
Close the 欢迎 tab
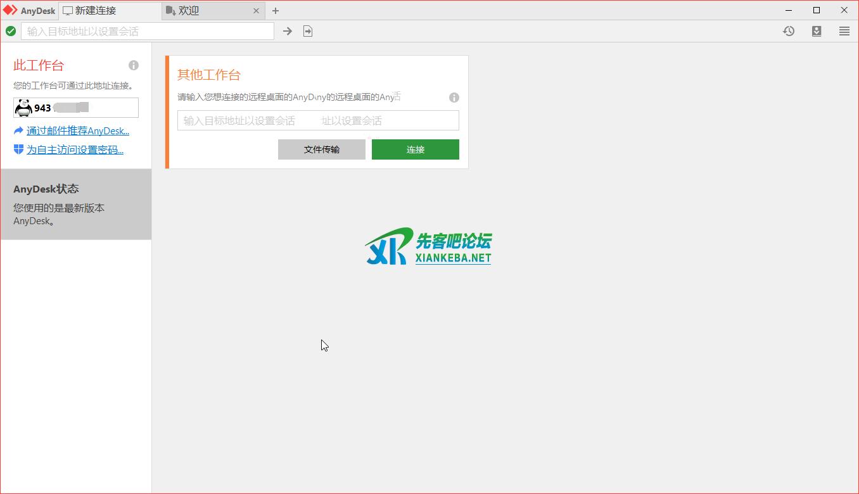pyautogui.click(x=256, y=11)
